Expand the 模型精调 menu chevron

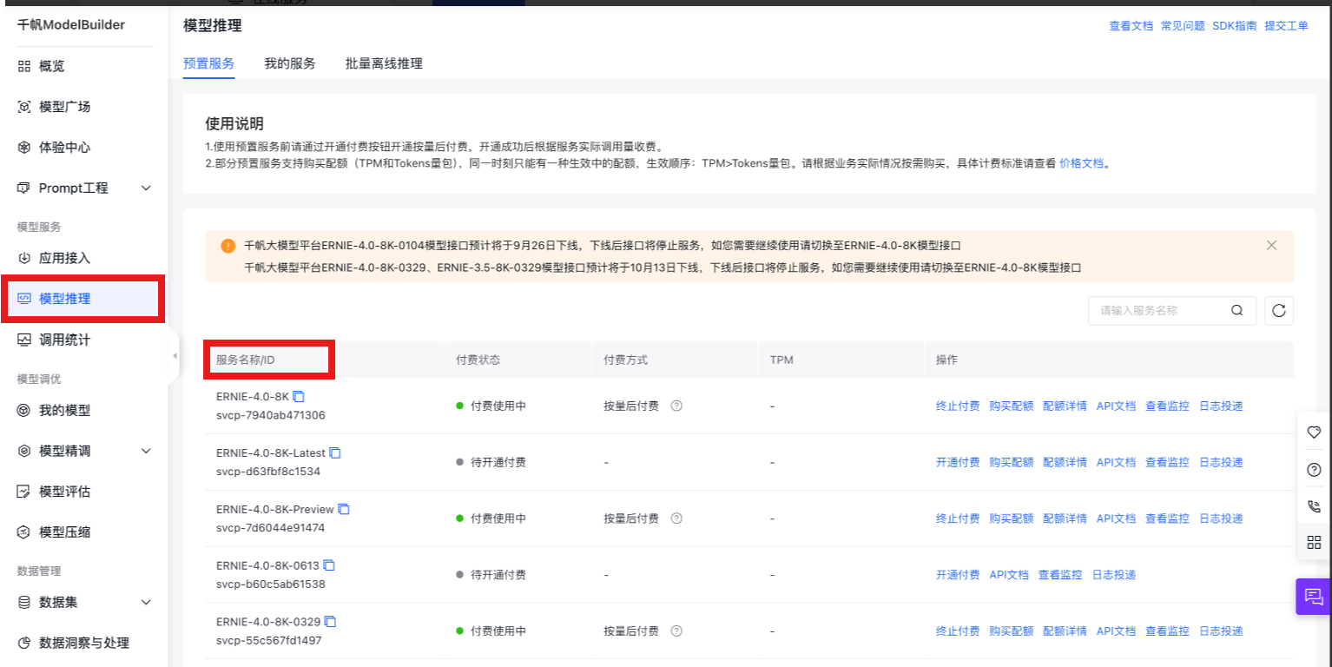(146, 451)
